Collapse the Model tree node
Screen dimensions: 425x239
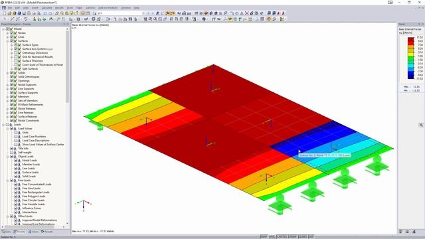click(3, 29)
